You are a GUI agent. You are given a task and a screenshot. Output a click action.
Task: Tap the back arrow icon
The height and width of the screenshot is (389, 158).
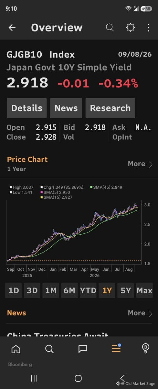click(12, 28)
